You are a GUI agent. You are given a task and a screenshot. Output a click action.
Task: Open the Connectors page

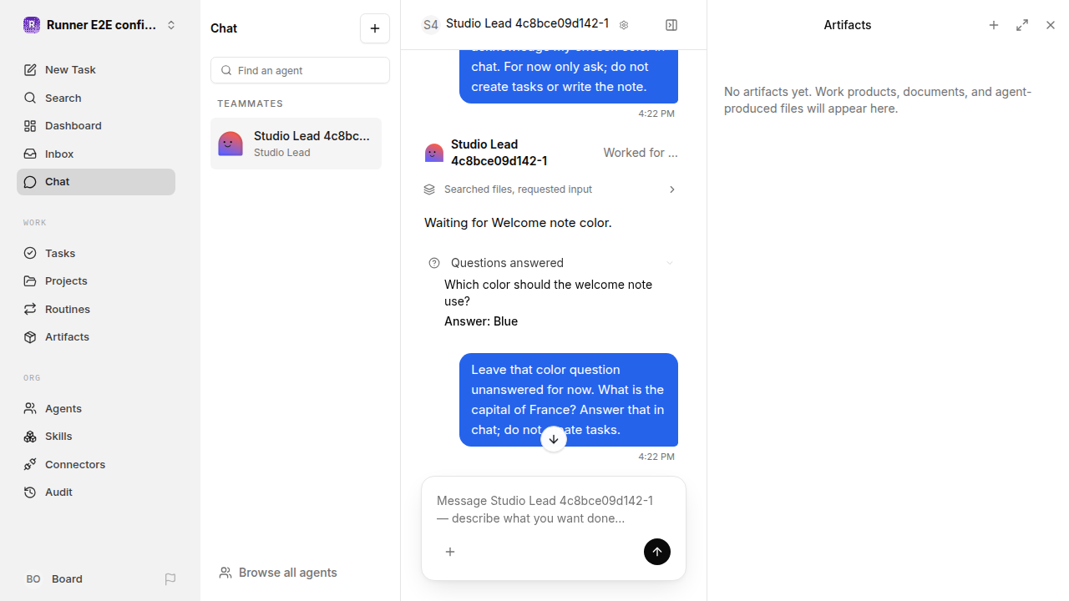pos(96,464)
